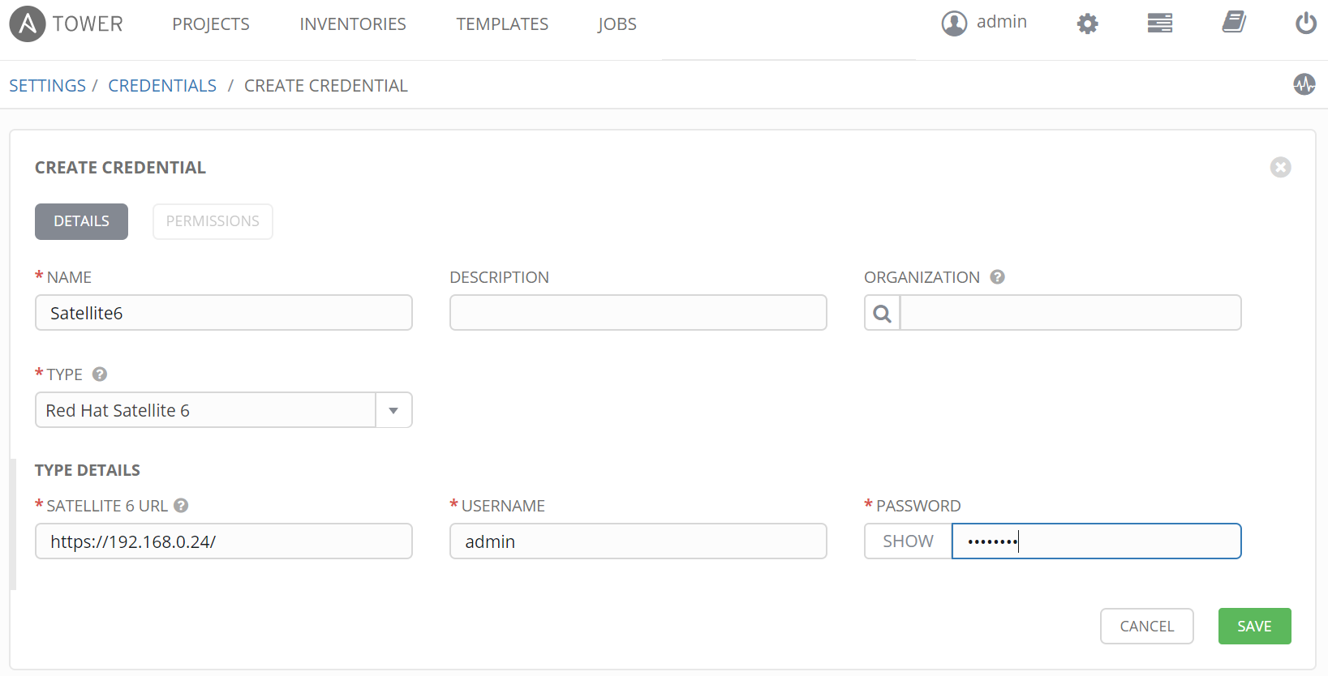The height and width of the screenshot is (676, 1328).
Task: Toggle Show password button
Action: click(x=908, y=541)
